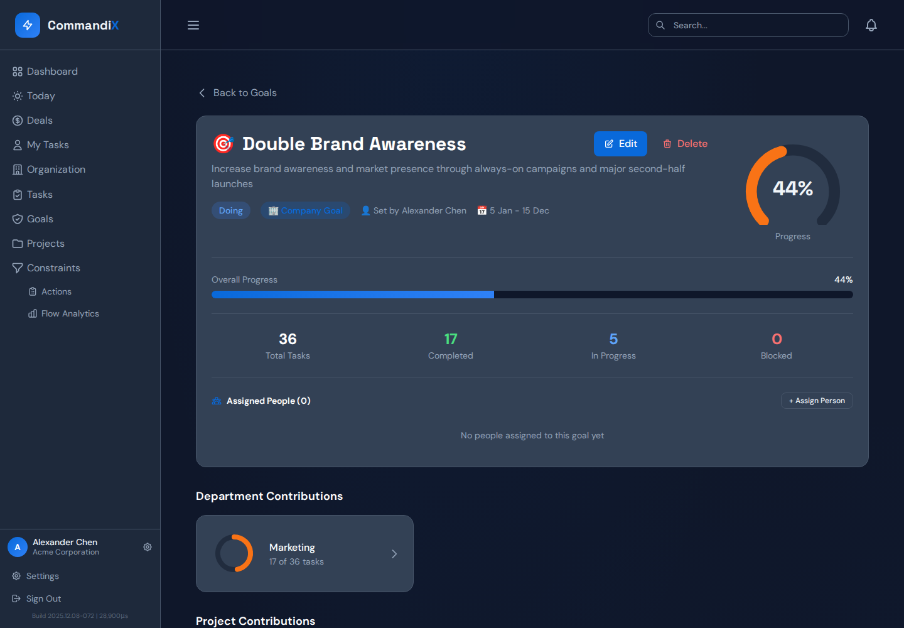
Task: Click the CommandiX lightning bolt logo
Action: point(28,25)
